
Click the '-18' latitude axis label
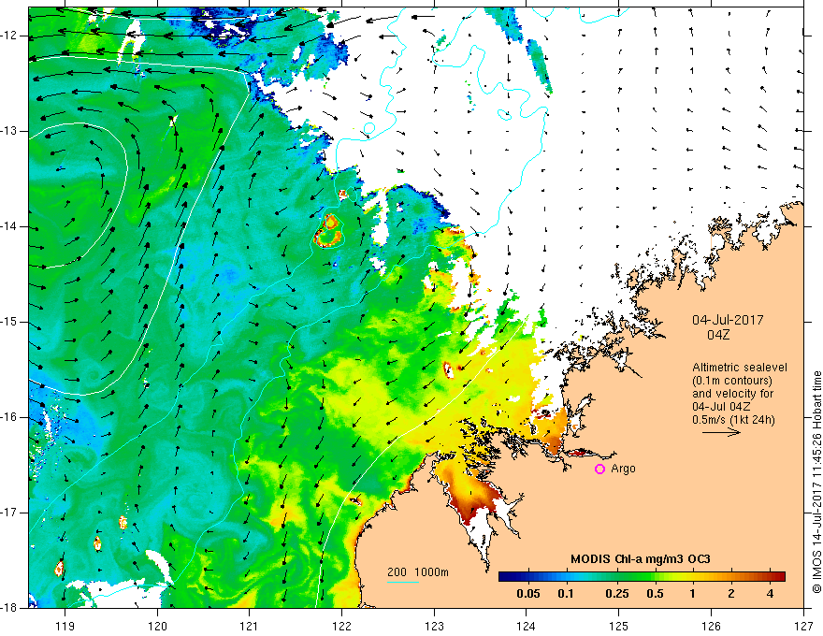[9, 608]
